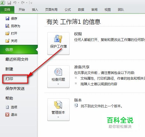The image size is (145, 137).
Task: Click the Excel application icon in title bar
Action: click(2, 3)
